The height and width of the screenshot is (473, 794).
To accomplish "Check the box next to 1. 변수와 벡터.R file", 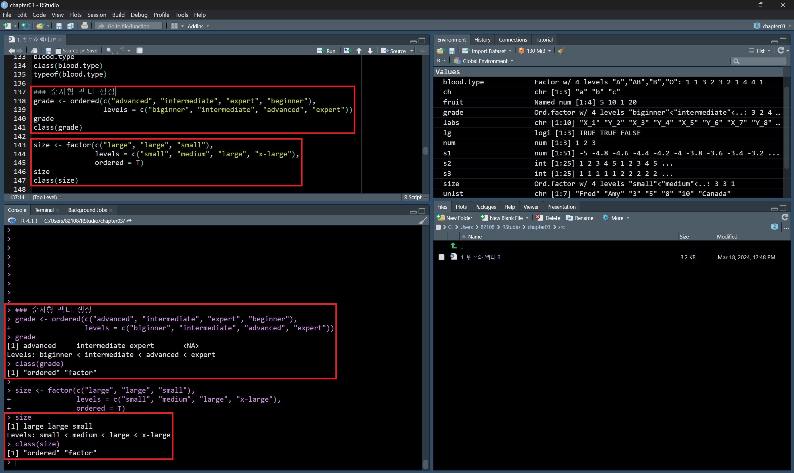I will (442, 257).
